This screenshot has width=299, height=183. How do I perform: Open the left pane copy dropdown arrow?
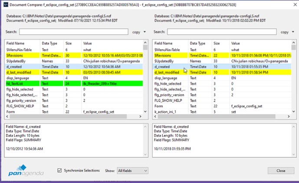(x=145, y=32)
